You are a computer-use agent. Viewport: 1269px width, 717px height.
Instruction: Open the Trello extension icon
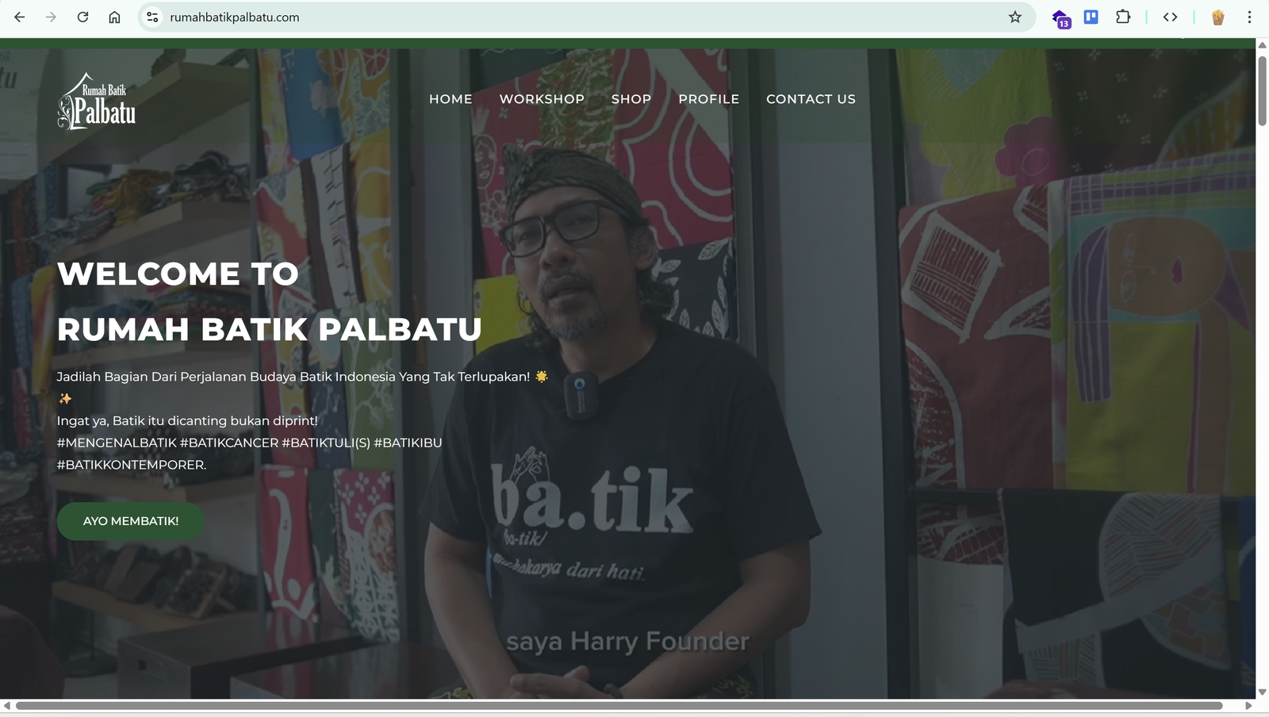(1091, 17)
